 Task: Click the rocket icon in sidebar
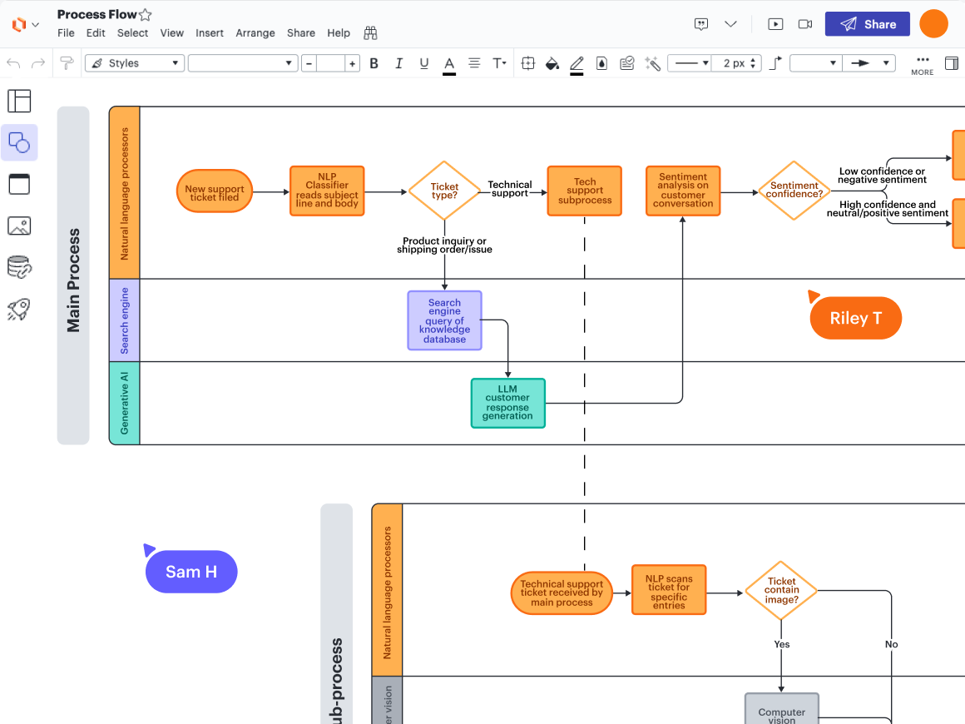pos(18,310)
